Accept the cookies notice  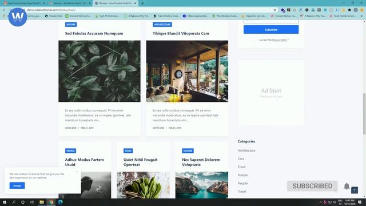point(17,185)
